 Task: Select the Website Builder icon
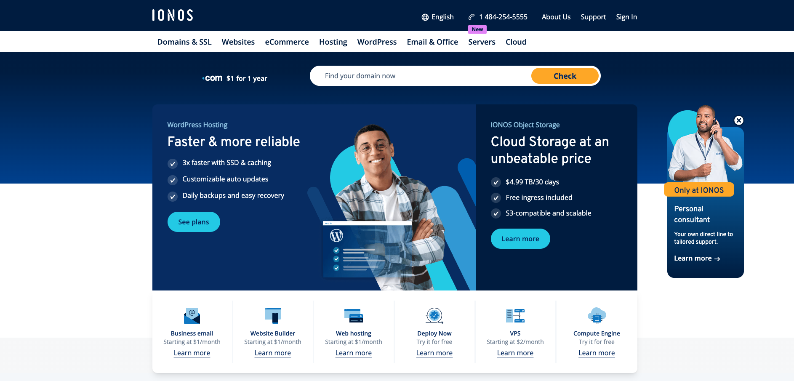(272, 315)
